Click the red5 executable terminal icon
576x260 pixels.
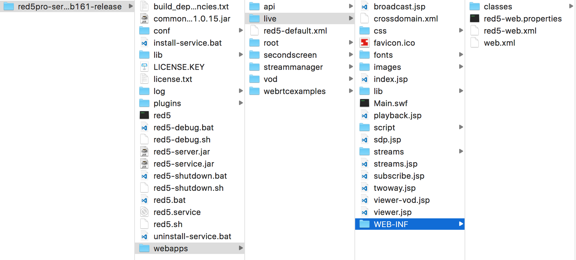click(x=144, y=115)
